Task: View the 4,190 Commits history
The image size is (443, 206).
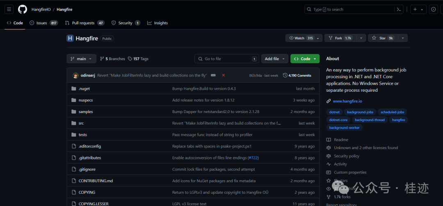Action: tap(297, 75)
